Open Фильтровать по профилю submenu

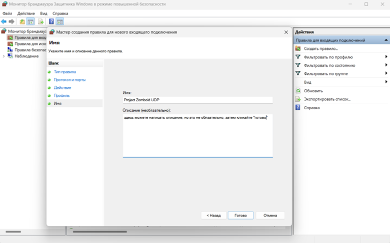tap(386, 57)
